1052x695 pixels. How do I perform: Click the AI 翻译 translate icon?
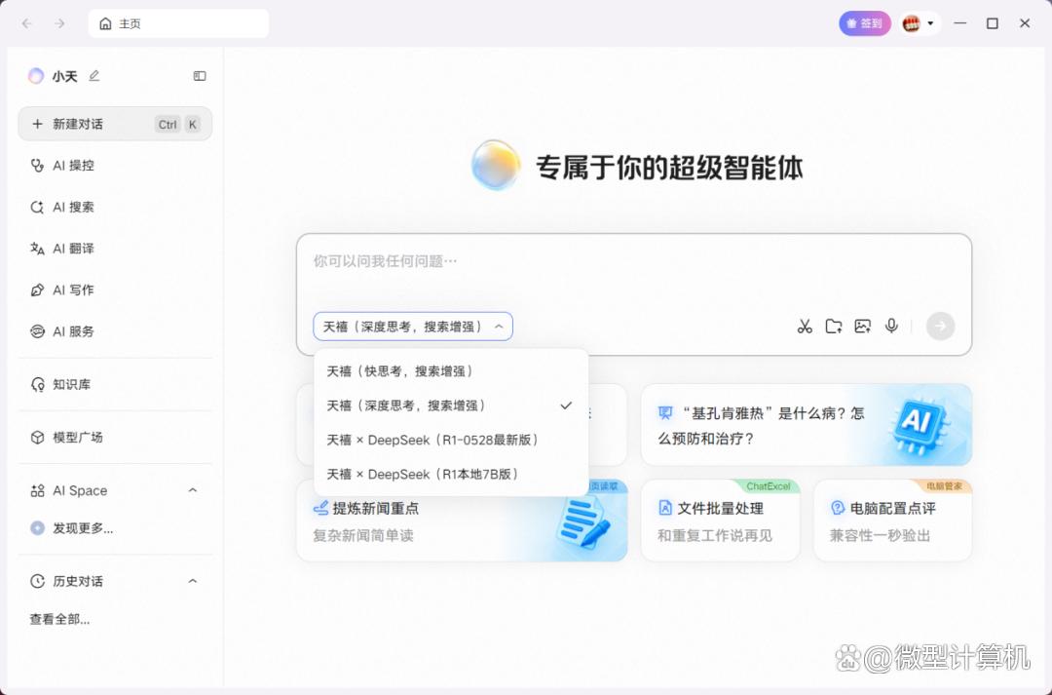point(37,249)
